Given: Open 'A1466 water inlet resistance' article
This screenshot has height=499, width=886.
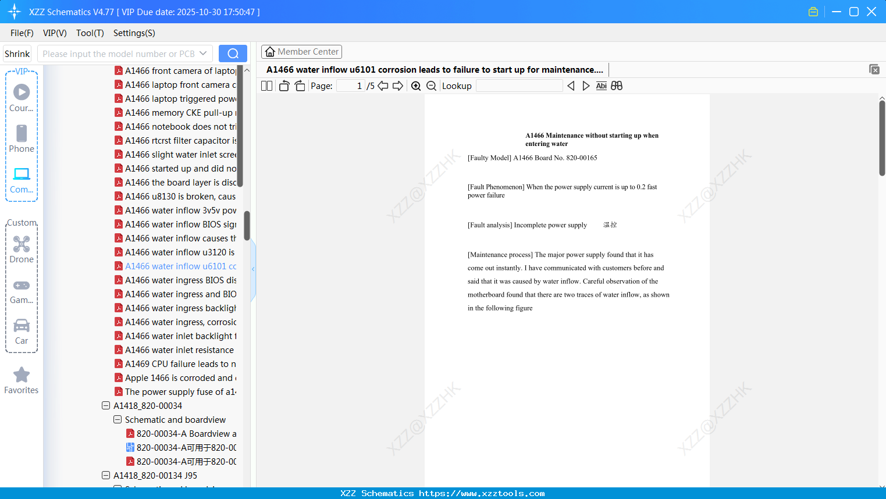Looking at the screenshot, I should (x=174, y=350).
